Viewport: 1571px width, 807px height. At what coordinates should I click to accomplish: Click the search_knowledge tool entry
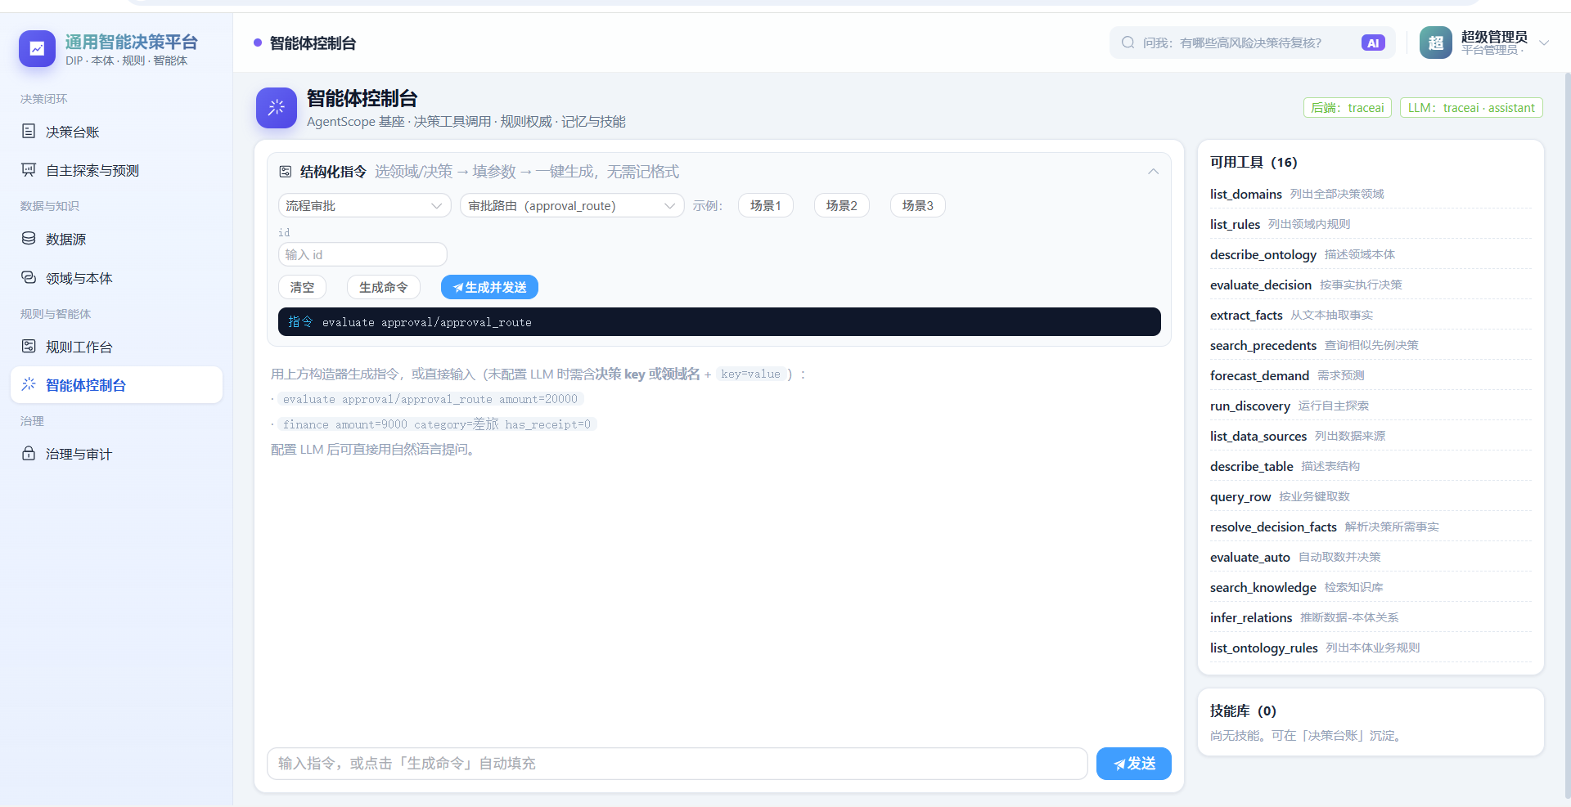[1371, 587]
